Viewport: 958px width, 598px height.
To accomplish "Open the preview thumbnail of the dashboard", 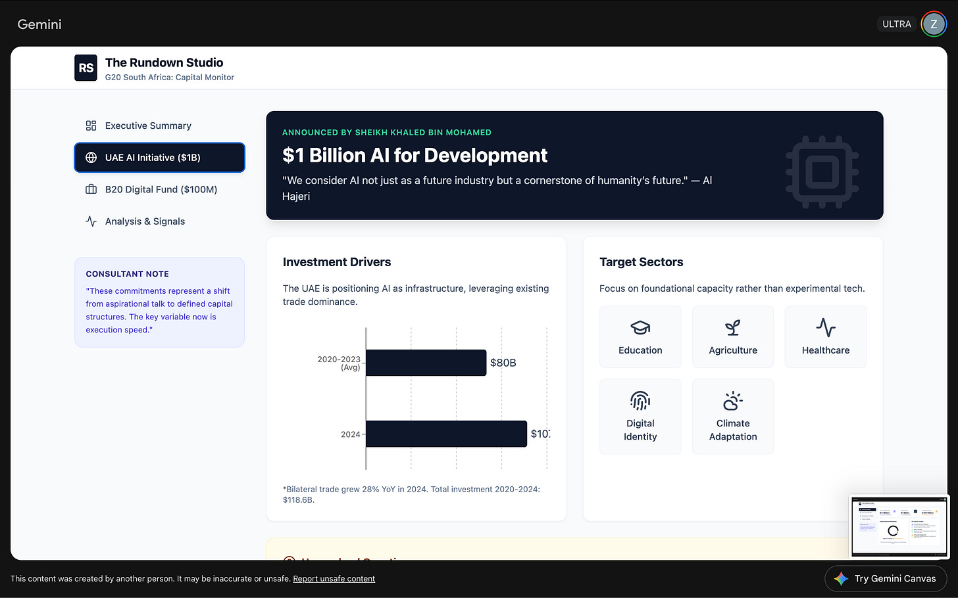I will [x=899, y=526].
